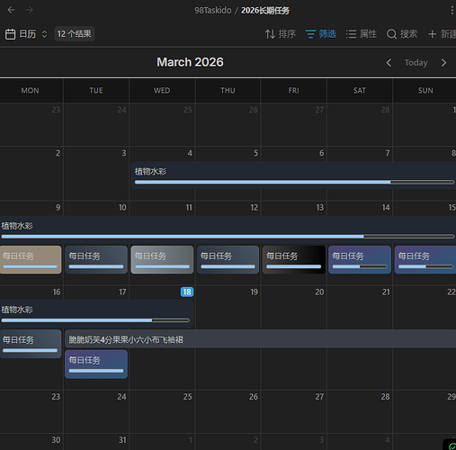Viewport: 456px width, 450px height.
Task: Click 植物水彩 progress bar in March 16 week
Action: tap(95, 320)
